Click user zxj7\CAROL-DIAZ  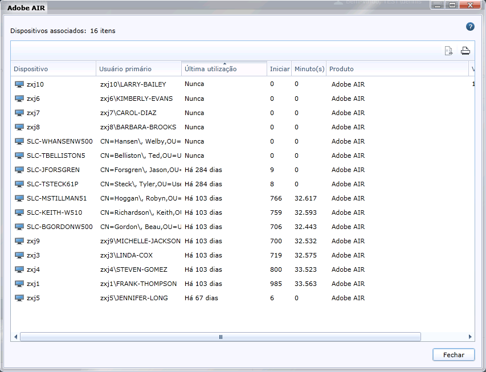pos(128,113)
